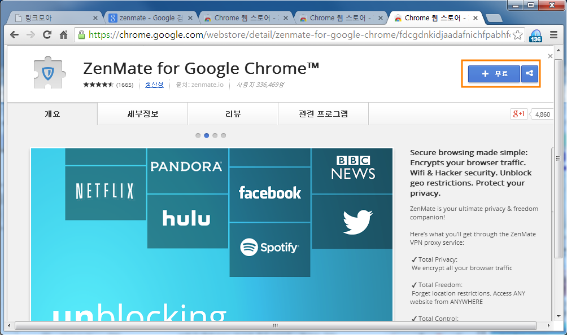Screen dimensions: 567x335
Task: Click the left scroll arrow of horizontal scrollbar
Action: [x=9, y=325]
